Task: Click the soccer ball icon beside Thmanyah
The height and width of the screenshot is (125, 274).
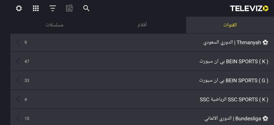Action: click(266, 43)
